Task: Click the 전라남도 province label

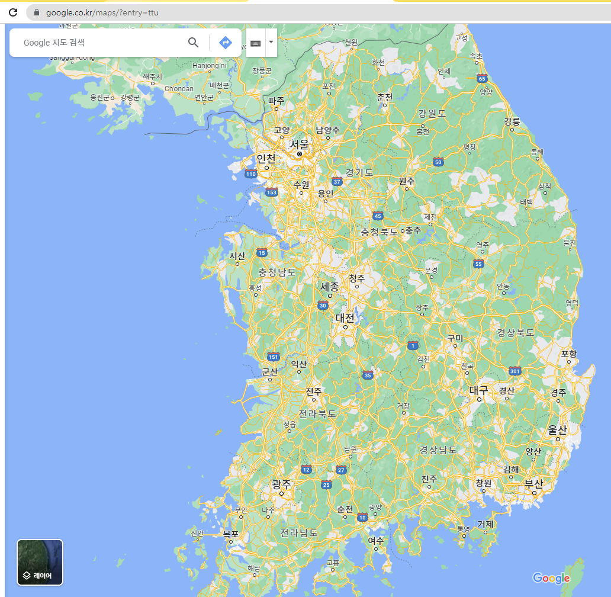Action: [299, 532]
